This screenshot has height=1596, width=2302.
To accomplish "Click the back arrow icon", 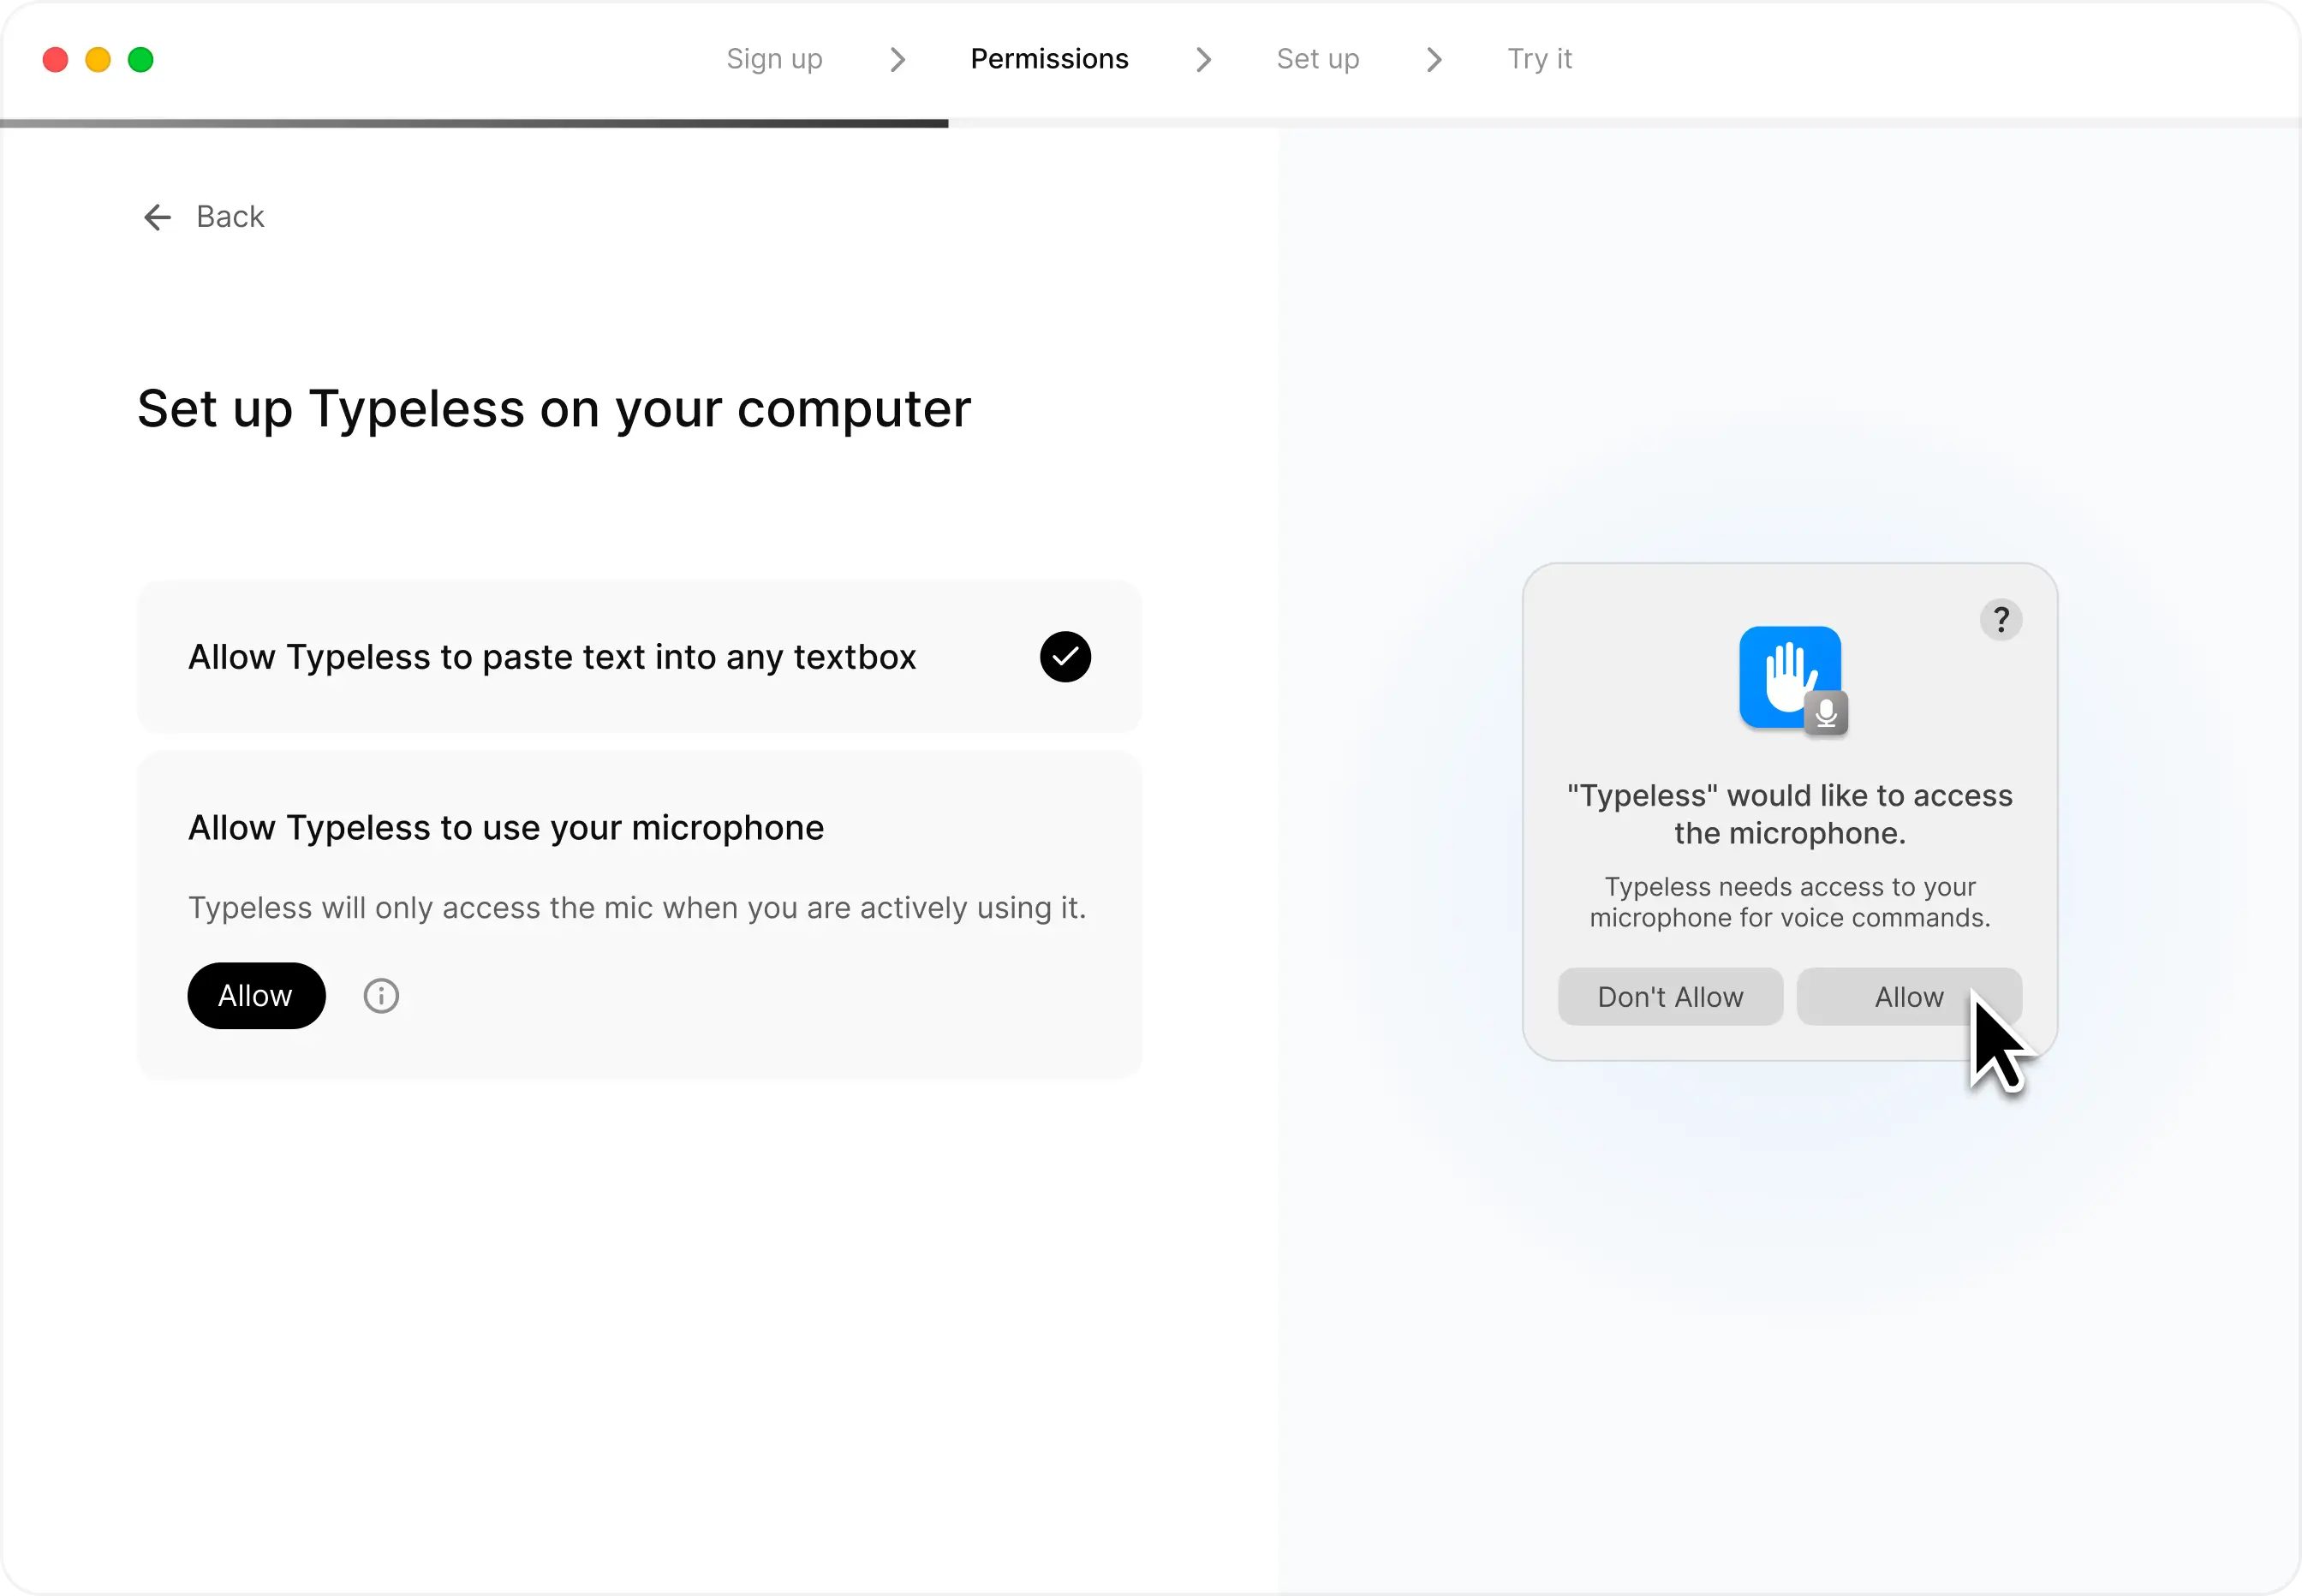I will click(x=156, y=217).
